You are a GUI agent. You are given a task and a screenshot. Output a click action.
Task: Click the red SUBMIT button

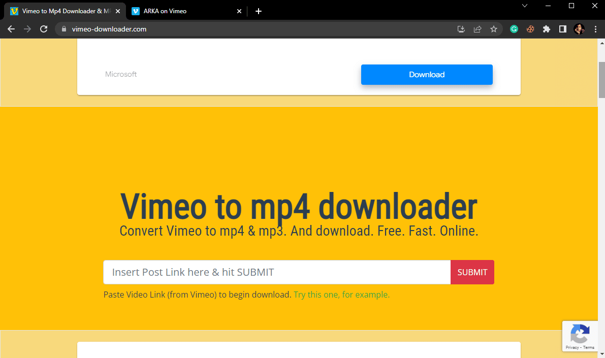point(472,272)
